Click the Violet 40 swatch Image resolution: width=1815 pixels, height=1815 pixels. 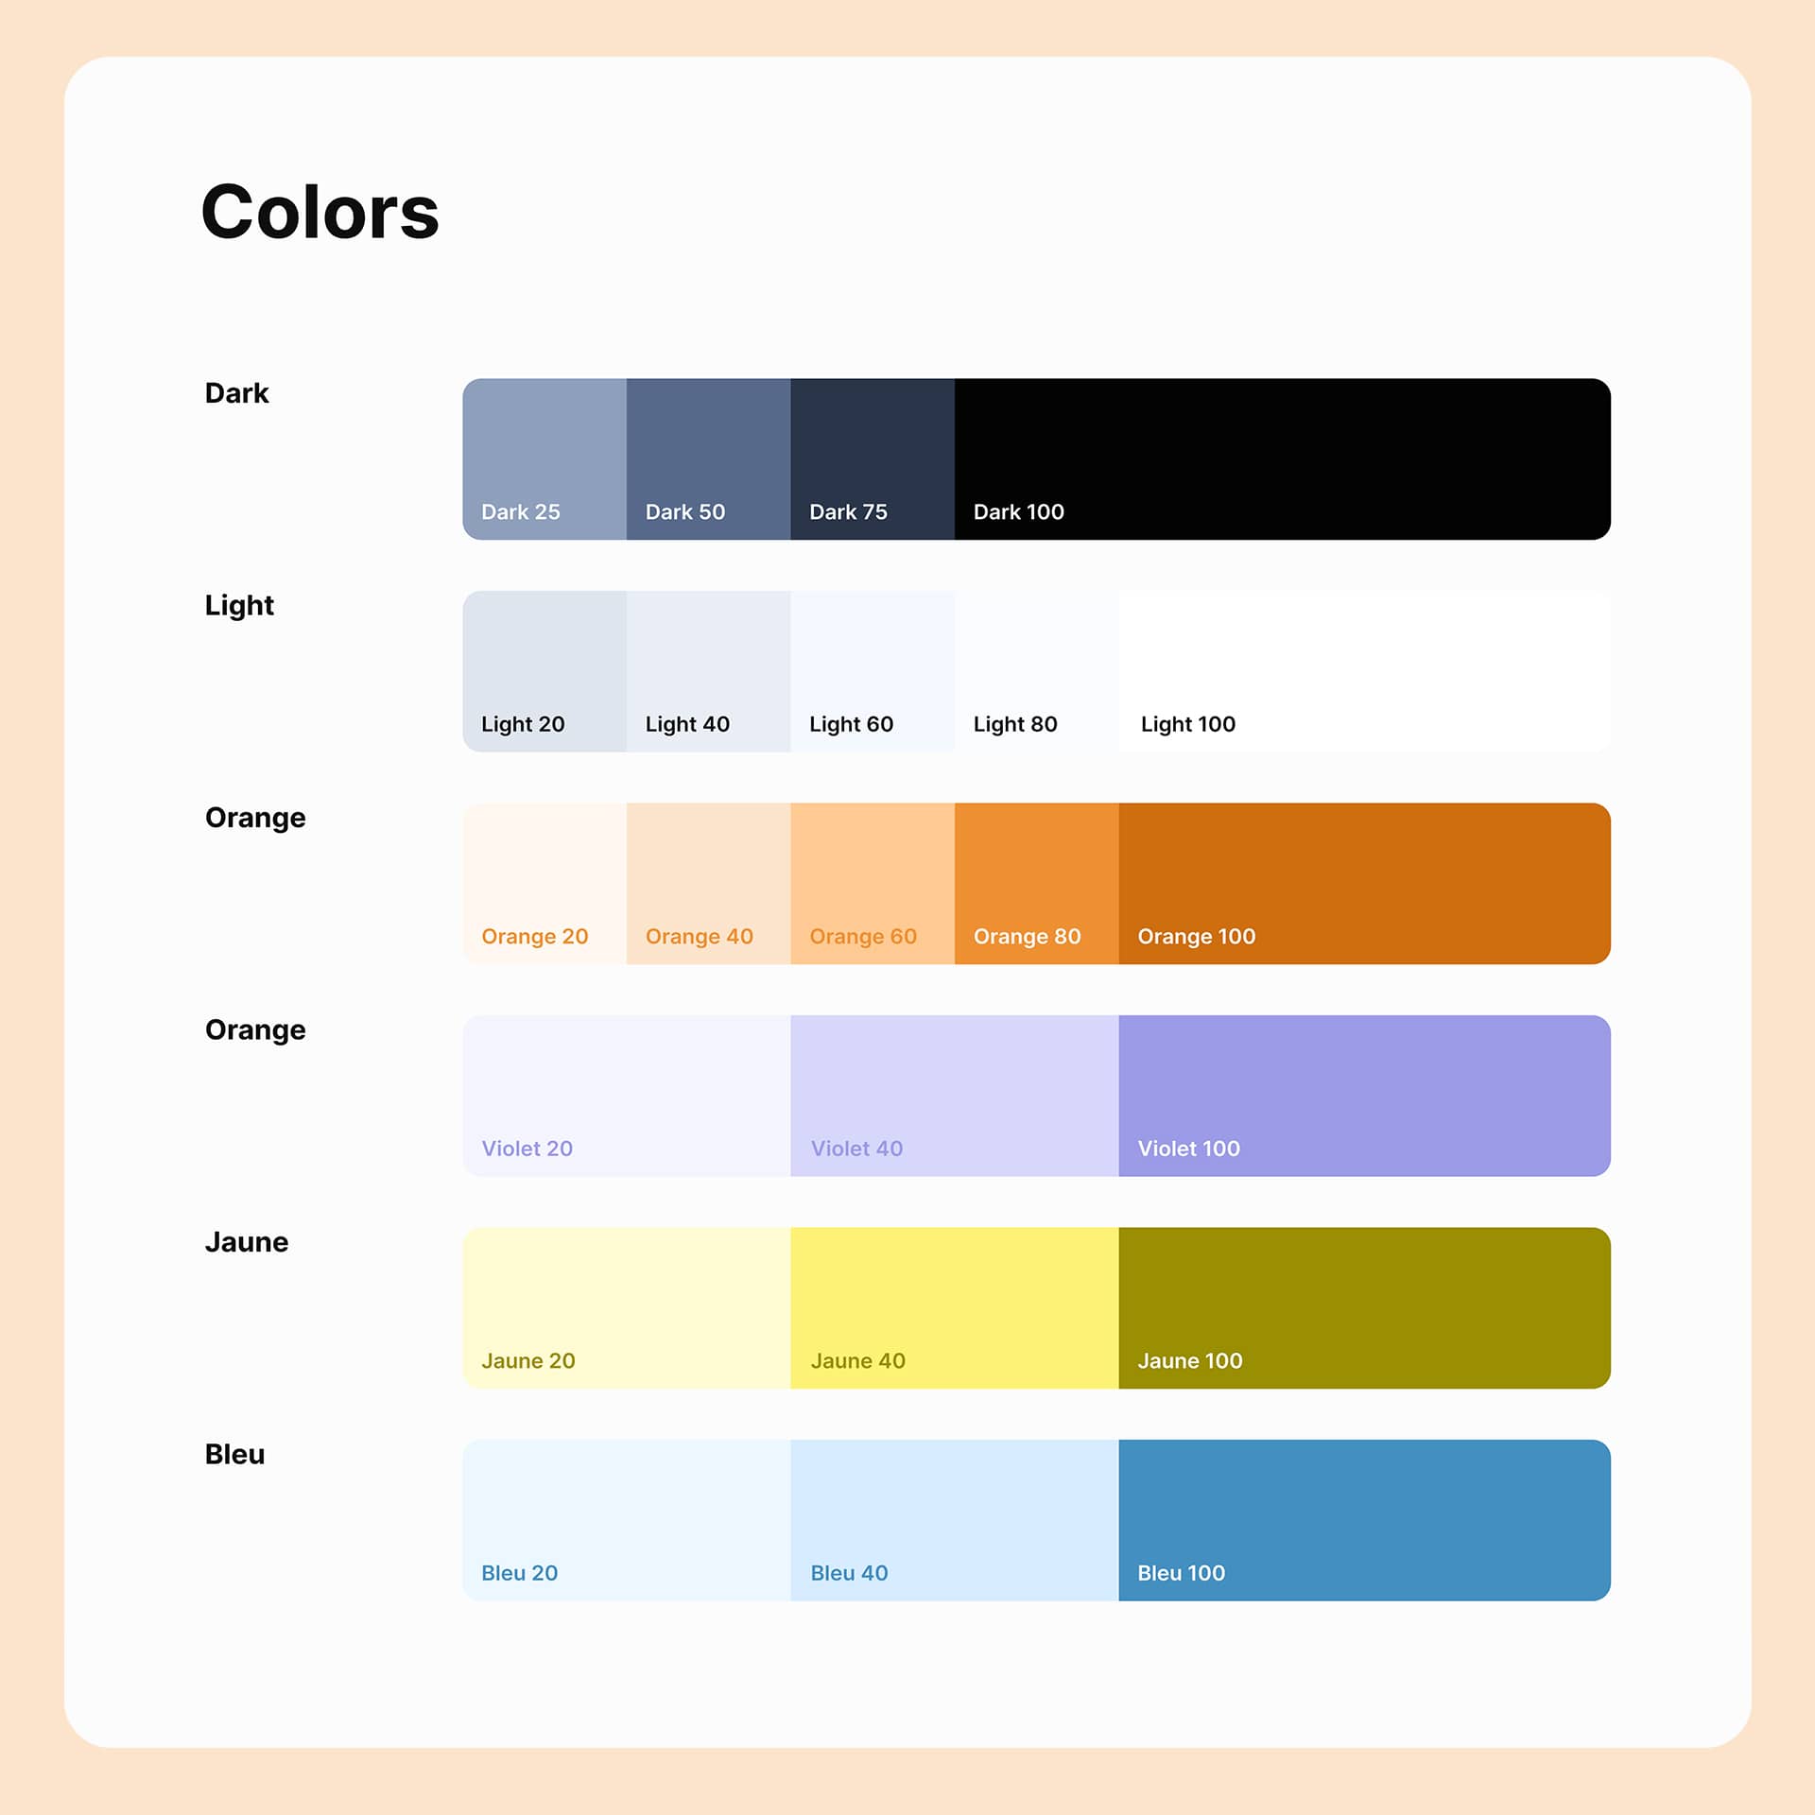coord(955,1096)
